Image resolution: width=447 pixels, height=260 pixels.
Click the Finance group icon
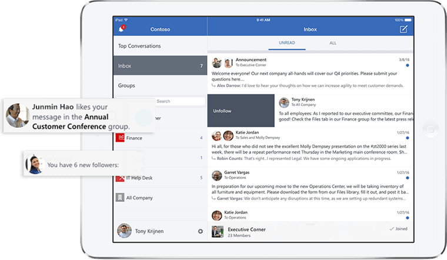coord(120,138)
